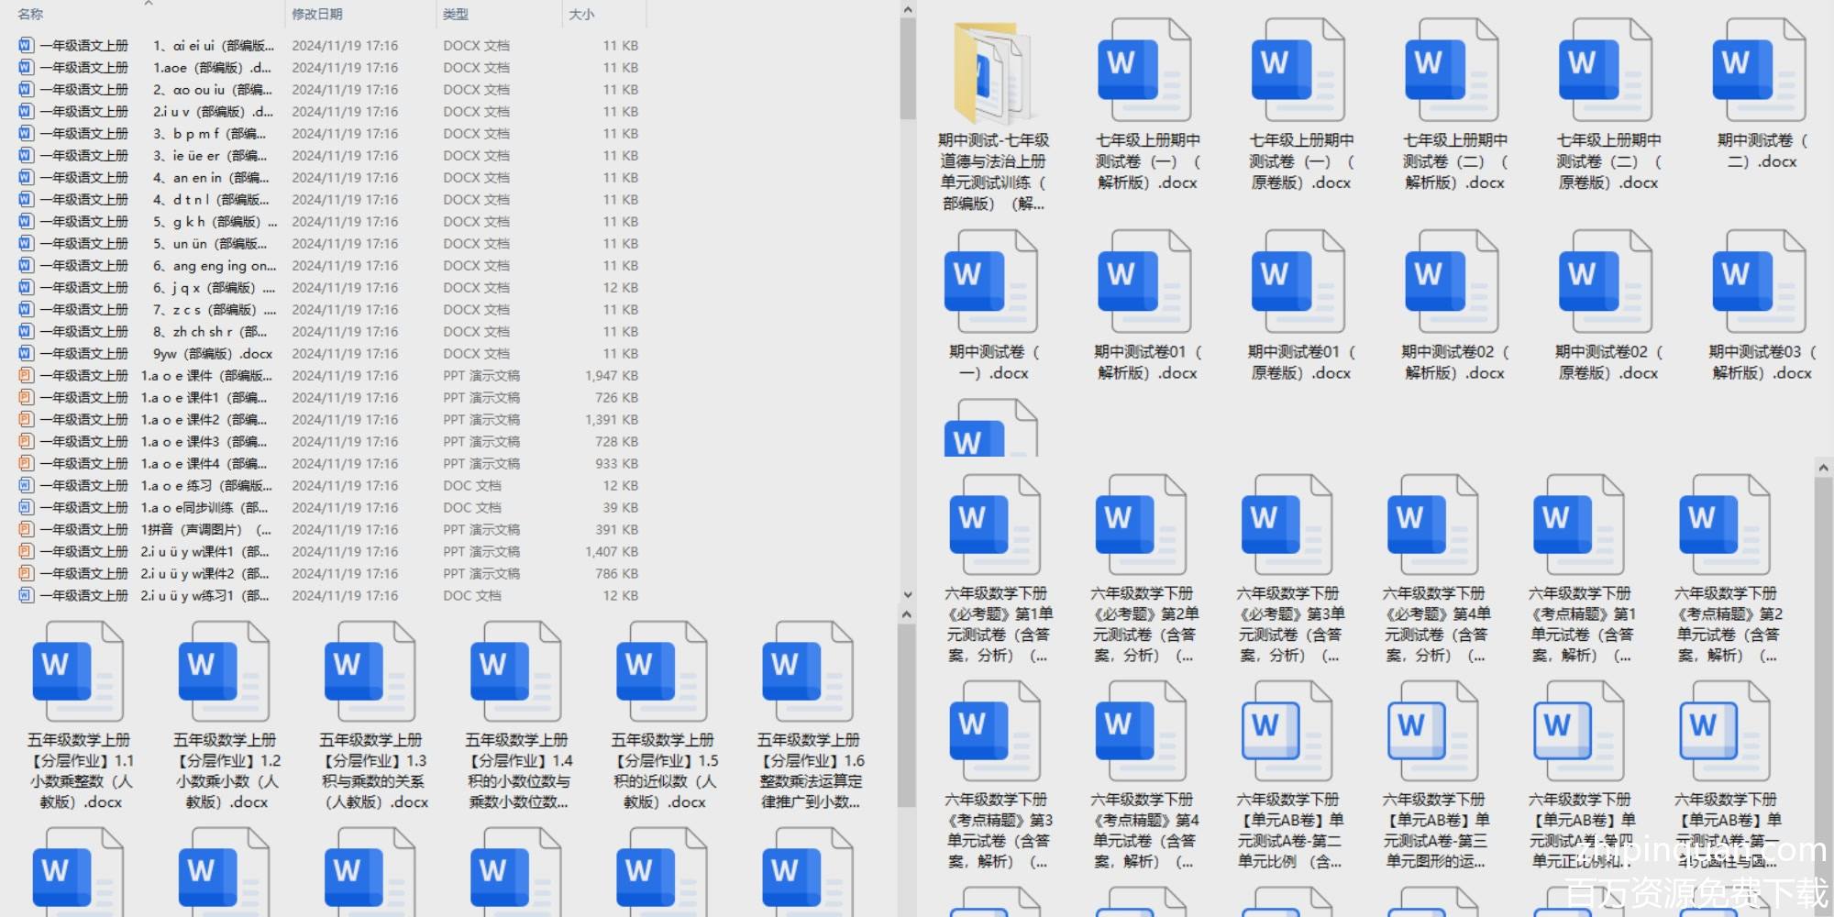Image resolution: width=1834 pixels, height=917 pixels.
Task: Select the 期中测试卷03（解析版）document icon
Action: 1759,282
